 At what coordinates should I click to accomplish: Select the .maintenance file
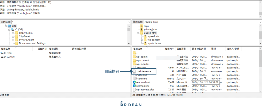144,71
